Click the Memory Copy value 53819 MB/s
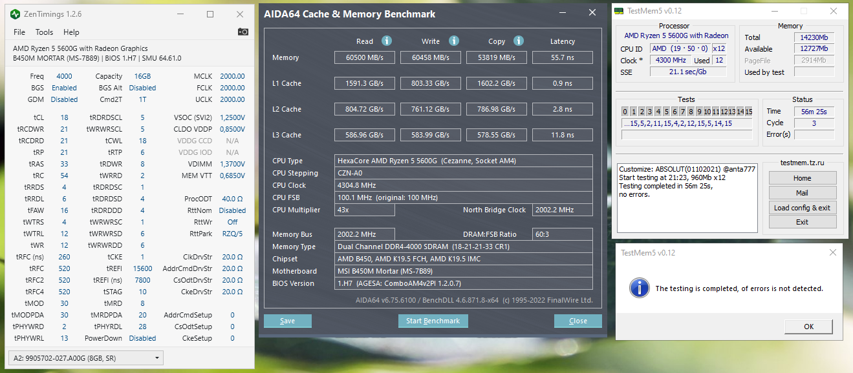 coord(497,57)
